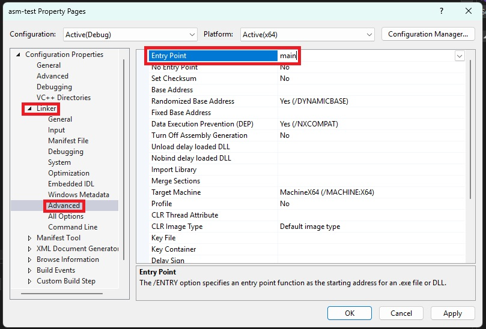The image size is (486, 329).
Task: Select VC++ Directories in the tree
Action: click(x=64, y=98)
